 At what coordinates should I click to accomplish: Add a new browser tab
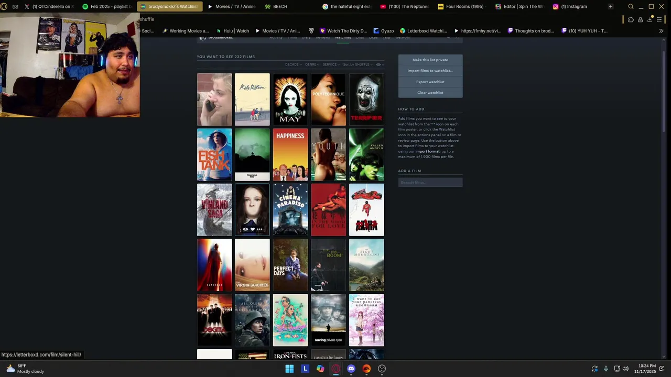click(x=611, y=6)
